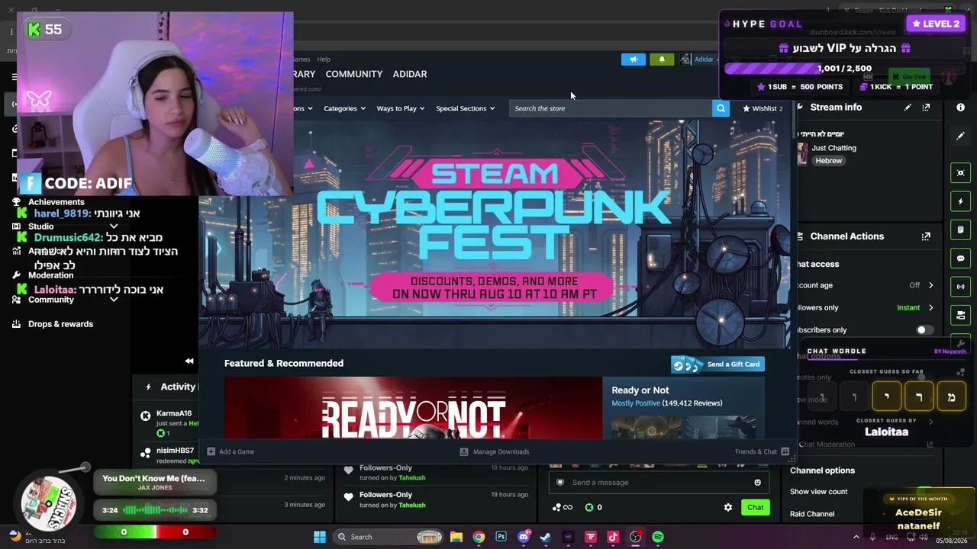The height and width of the screenshot is (549, 977).
Task: Open Photoshop from the taskbar
Action: click(x=501, y=537)
